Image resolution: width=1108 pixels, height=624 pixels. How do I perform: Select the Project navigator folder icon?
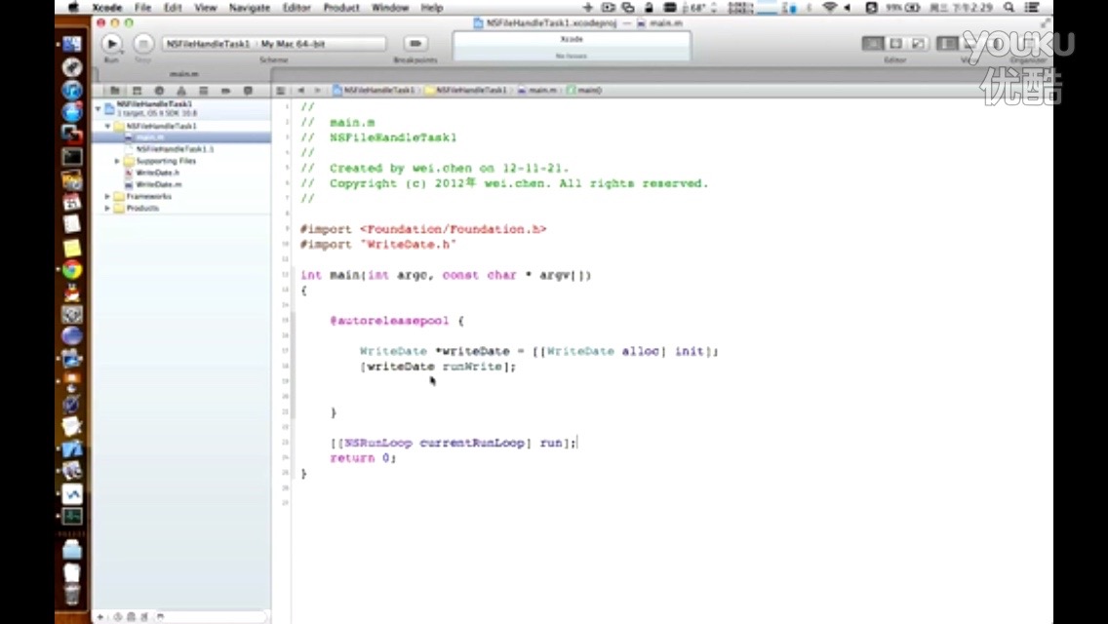click(x=114, y=91)
